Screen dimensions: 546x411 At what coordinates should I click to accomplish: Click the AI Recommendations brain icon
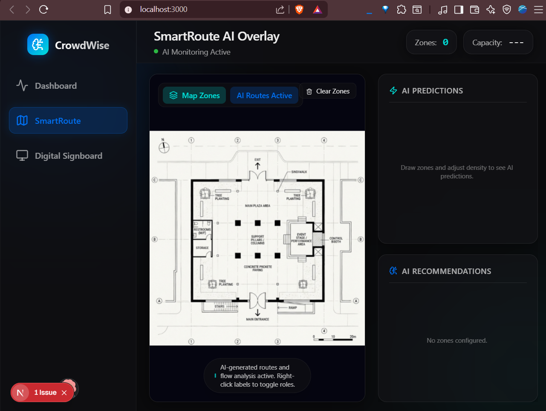[x=393, y=271]
